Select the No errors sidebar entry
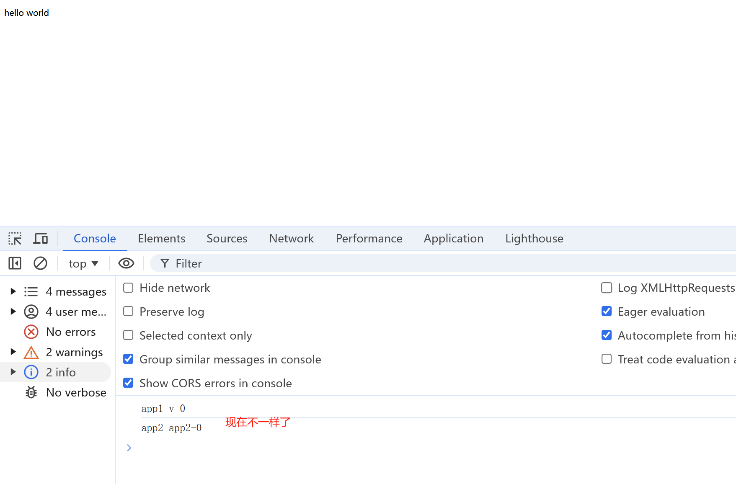Screen dimensions: 736x484 tap(71, 332)
